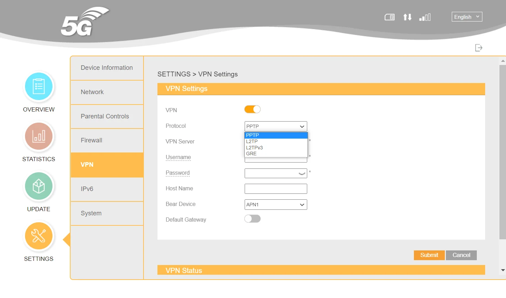Image resolution: width=506 pixels, height=298 pixels.
Task: Enable the Default Gateway toggle
Action: point(252,219)
